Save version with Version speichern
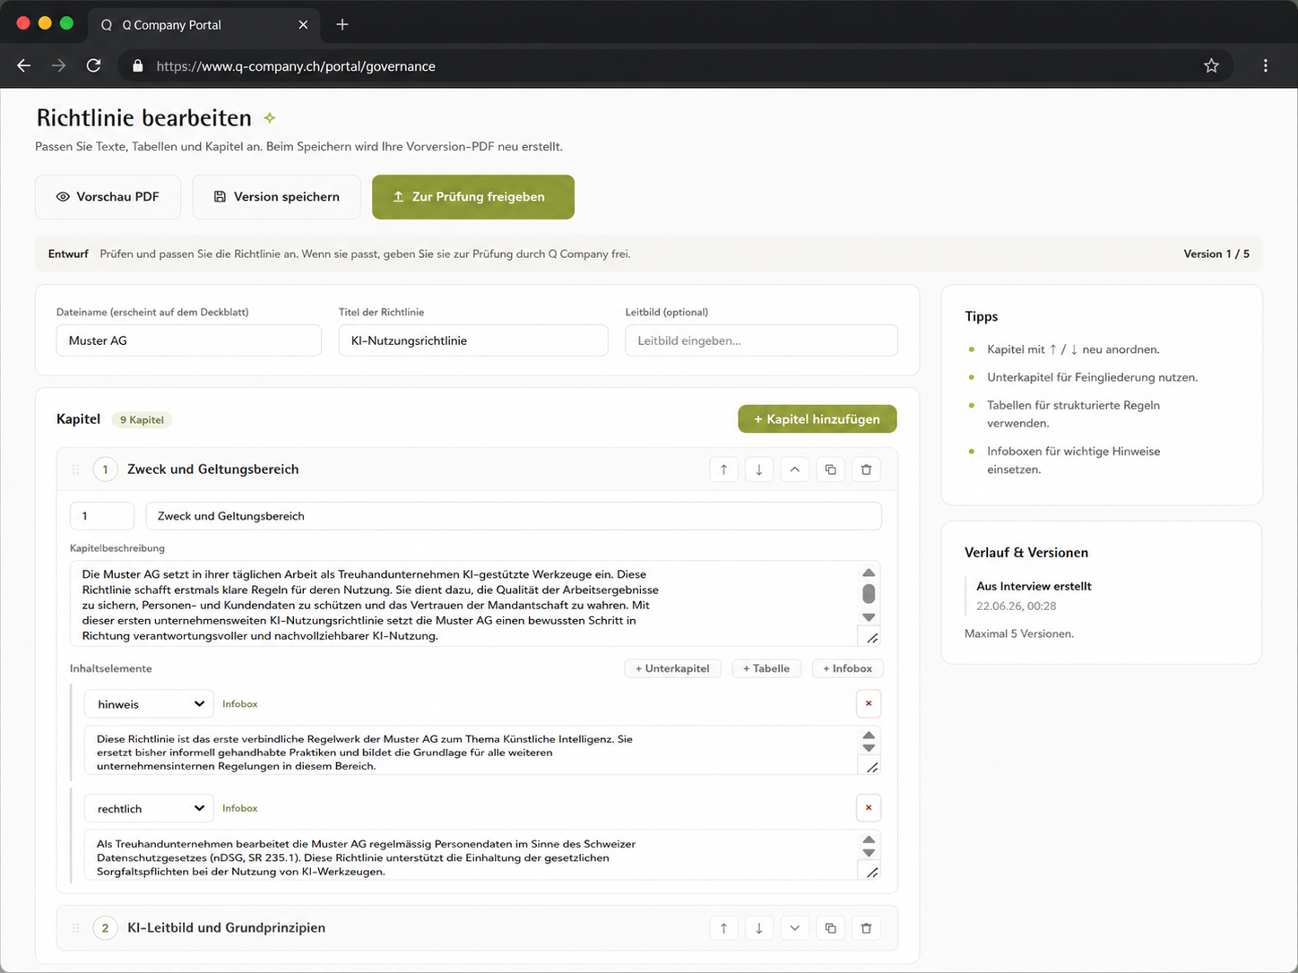Image resolution: width=1298 pixels, height=973 pixels. [277, 197]
